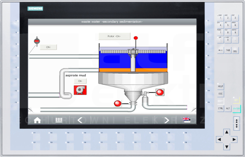The width and height of the screenshot is (245, 157).
Task: Click the title 'waste water -secondary sedimentation-'
Action: tap(112, 22)
